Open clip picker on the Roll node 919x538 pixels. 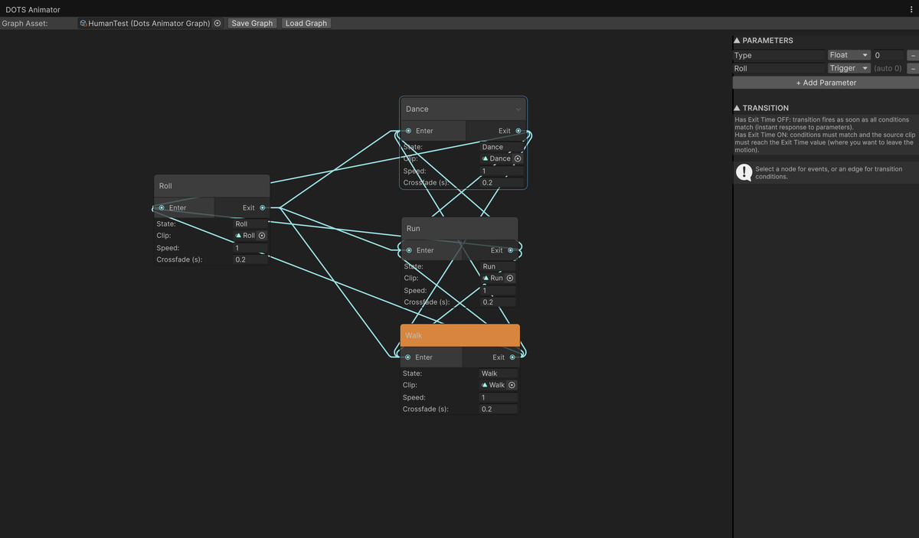click(262, 236)
